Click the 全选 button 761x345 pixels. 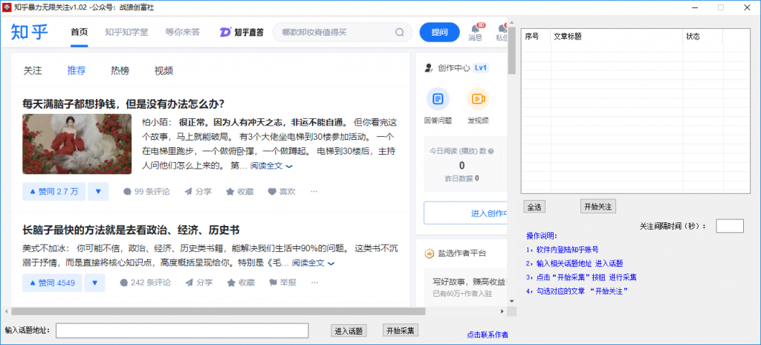[x=534, y=207]
